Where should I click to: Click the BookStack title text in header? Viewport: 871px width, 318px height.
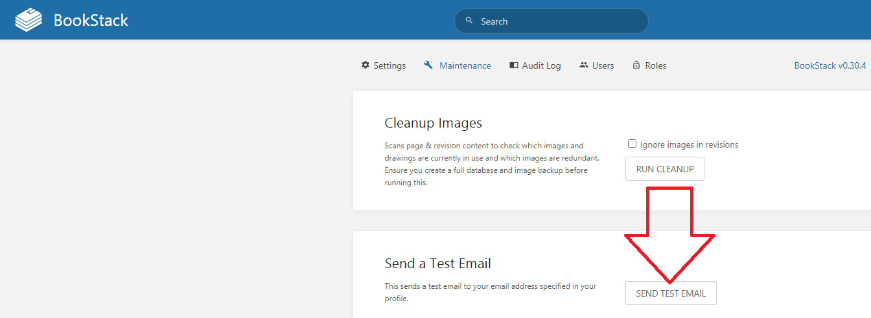(91, 20)
